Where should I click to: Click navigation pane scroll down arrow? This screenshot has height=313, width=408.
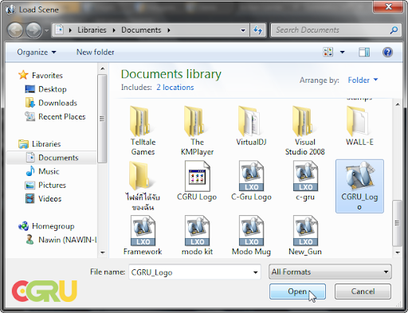pos(103,252)
